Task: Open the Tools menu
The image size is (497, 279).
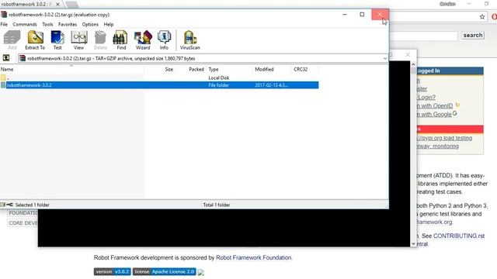Action: [x=47, y=24]
